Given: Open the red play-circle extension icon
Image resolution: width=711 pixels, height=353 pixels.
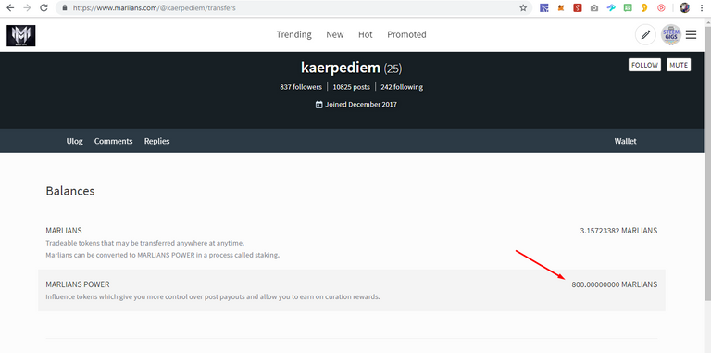Looking at the screenshot, I should [661, 7].
